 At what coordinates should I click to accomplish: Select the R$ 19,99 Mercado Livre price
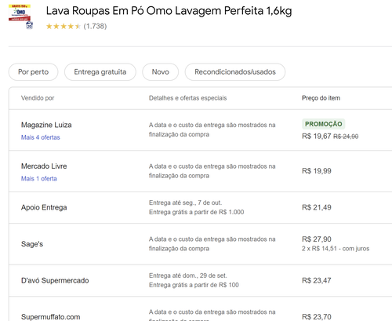coord(317,171)
